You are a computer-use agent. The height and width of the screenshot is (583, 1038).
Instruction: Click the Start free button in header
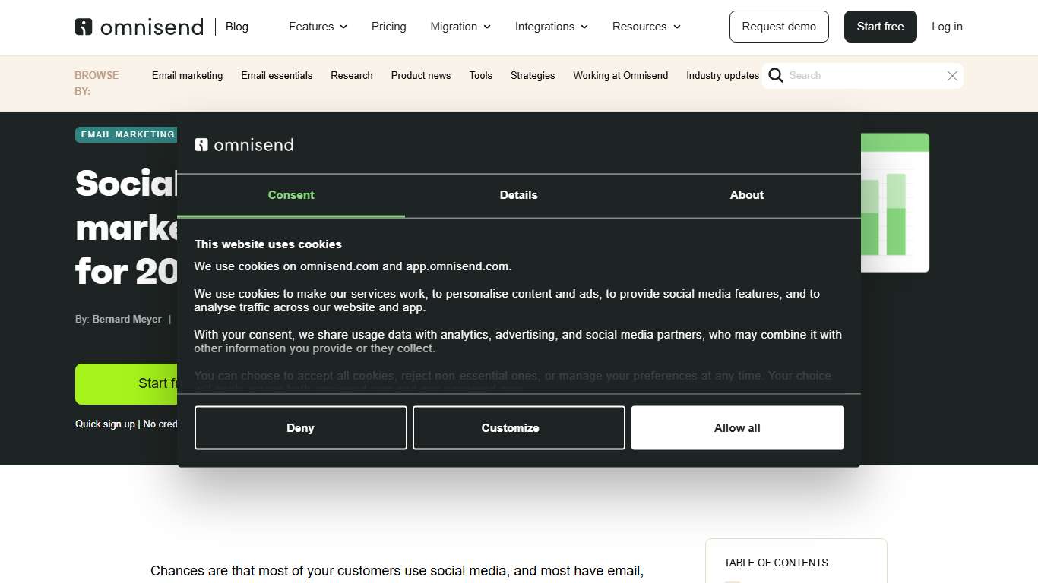coord(880,27)
